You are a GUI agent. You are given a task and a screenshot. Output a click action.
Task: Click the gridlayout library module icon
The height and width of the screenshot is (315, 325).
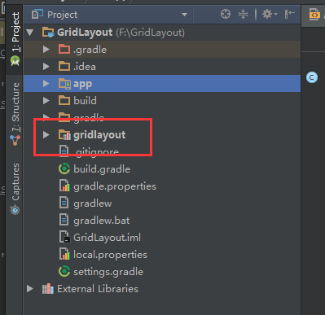coord(64,135)
